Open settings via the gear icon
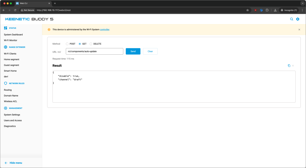The width and height of the screenshot is (306, 168). 298,19
